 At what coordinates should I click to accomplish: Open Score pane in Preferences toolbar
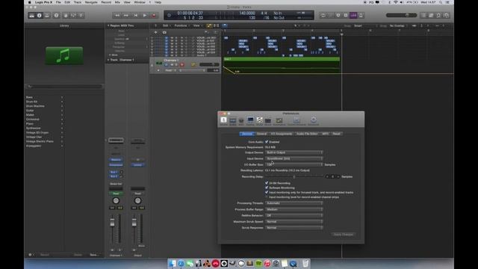point(259,121)
